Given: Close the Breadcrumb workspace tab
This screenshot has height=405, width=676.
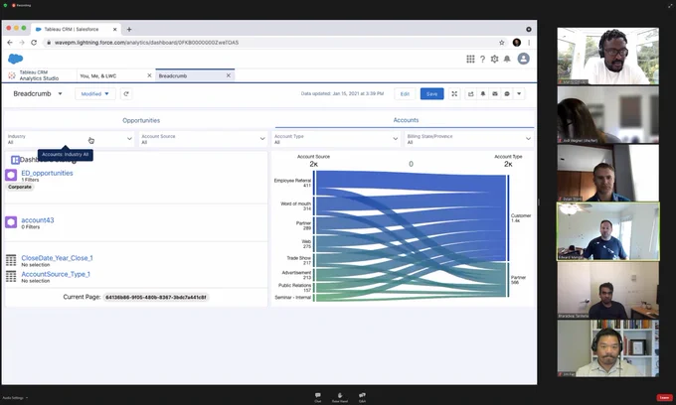Looking at the screenshot, I should pos(228,75).
